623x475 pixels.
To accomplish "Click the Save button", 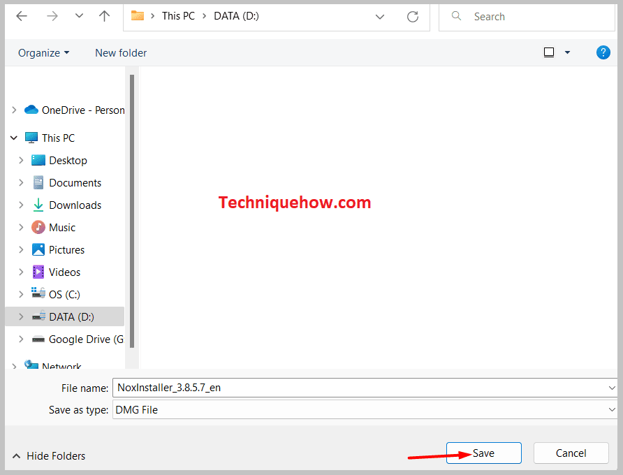I will [483, 453].
